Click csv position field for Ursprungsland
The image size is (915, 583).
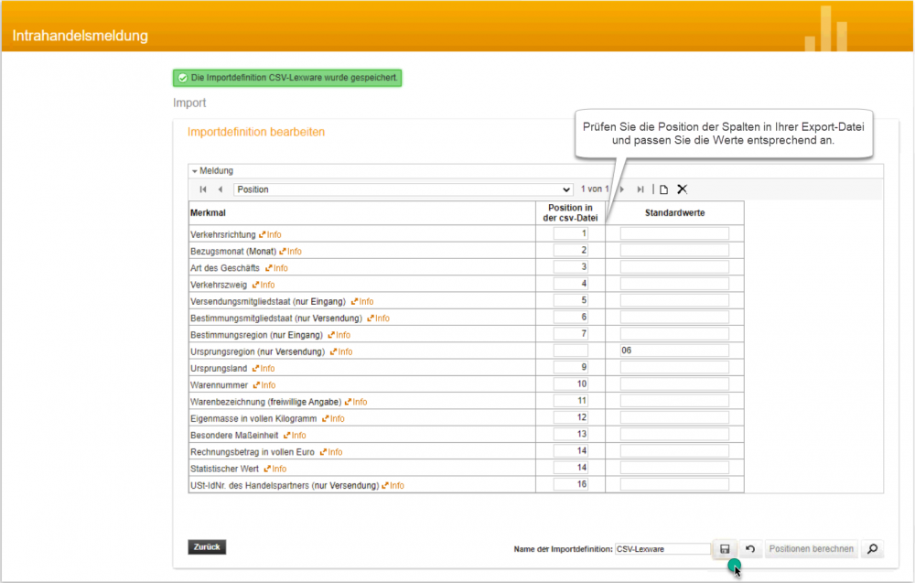coord(571,368)
